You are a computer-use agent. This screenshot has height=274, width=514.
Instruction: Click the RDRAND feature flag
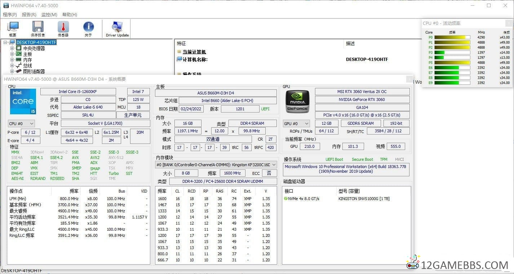[x=38, y=178]
